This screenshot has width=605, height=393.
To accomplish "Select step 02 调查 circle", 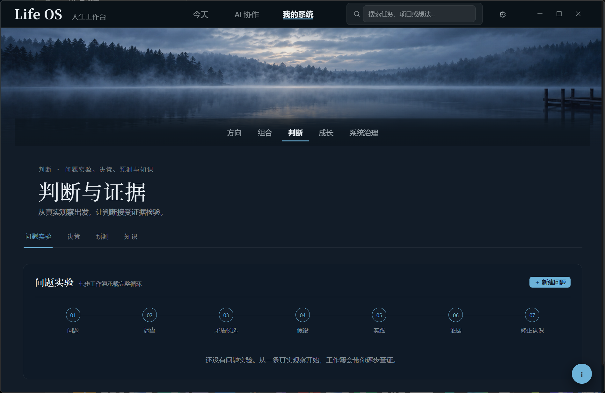I will [149, 315].
